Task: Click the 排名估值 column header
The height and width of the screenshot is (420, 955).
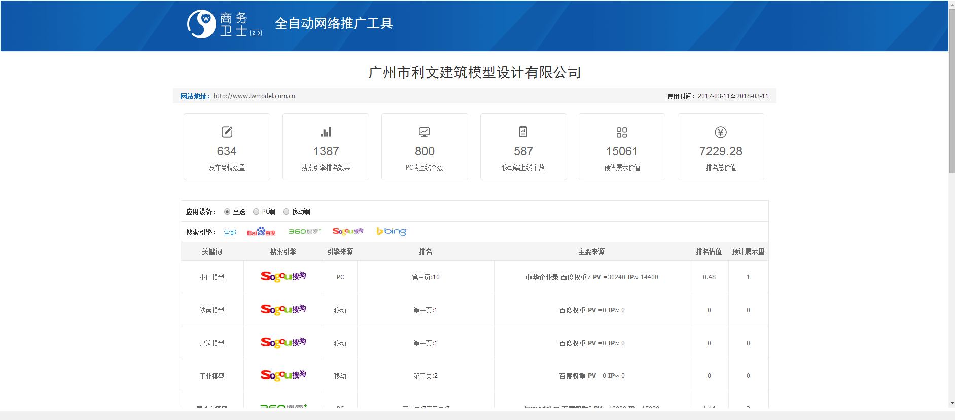Action: 709,251
